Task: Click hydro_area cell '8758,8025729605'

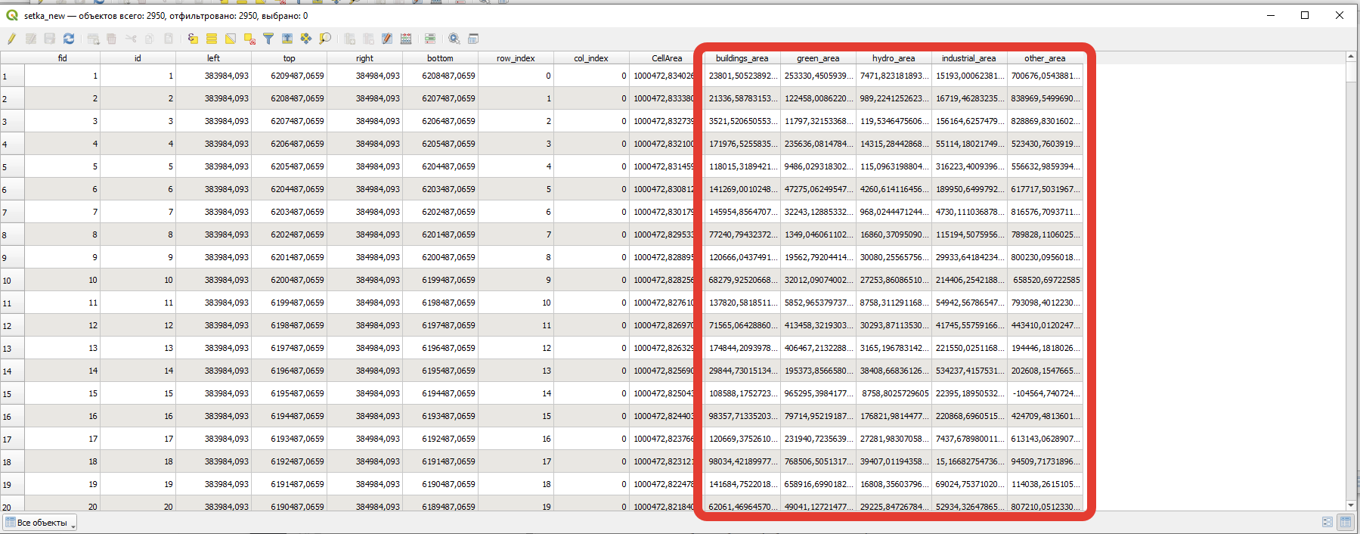Action: (894, 393)
